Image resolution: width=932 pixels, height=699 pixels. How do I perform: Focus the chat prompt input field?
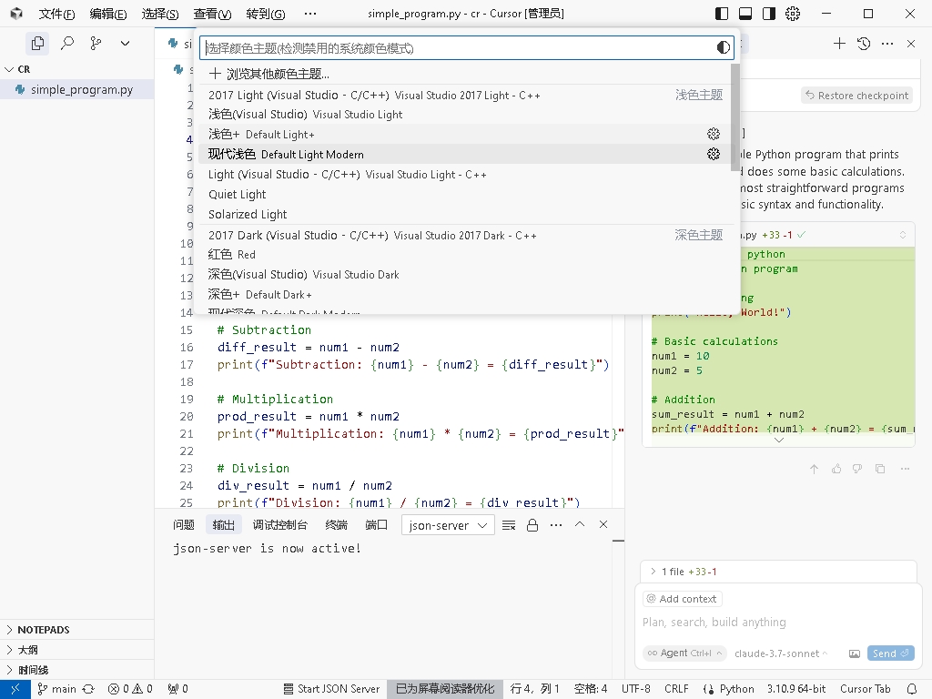coord(779,623)
